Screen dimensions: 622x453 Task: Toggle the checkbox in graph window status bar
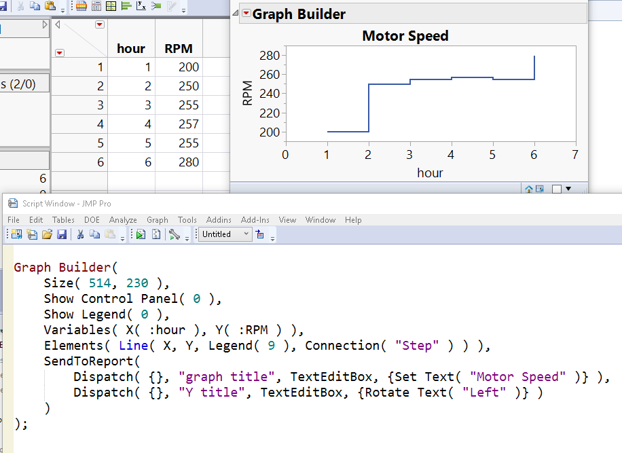(x=557, y=189)
